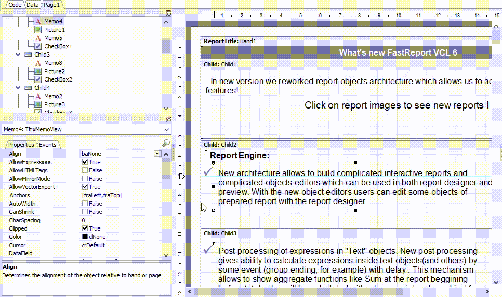Toggle the CanShrink checkbox
502x297 pixels.
pos(85,212)
